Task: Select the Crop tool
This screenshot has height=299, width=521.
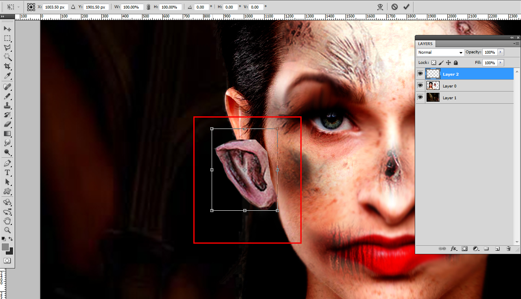Action: coord(7,66)
